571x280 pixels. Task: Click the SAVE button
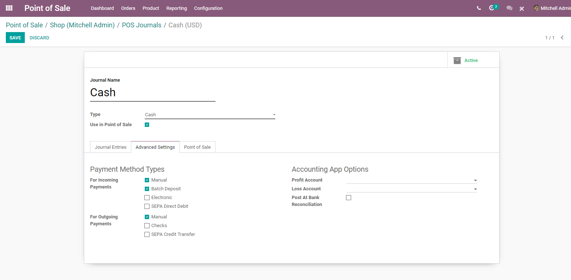pyautogui.click(x=15, y=38)
